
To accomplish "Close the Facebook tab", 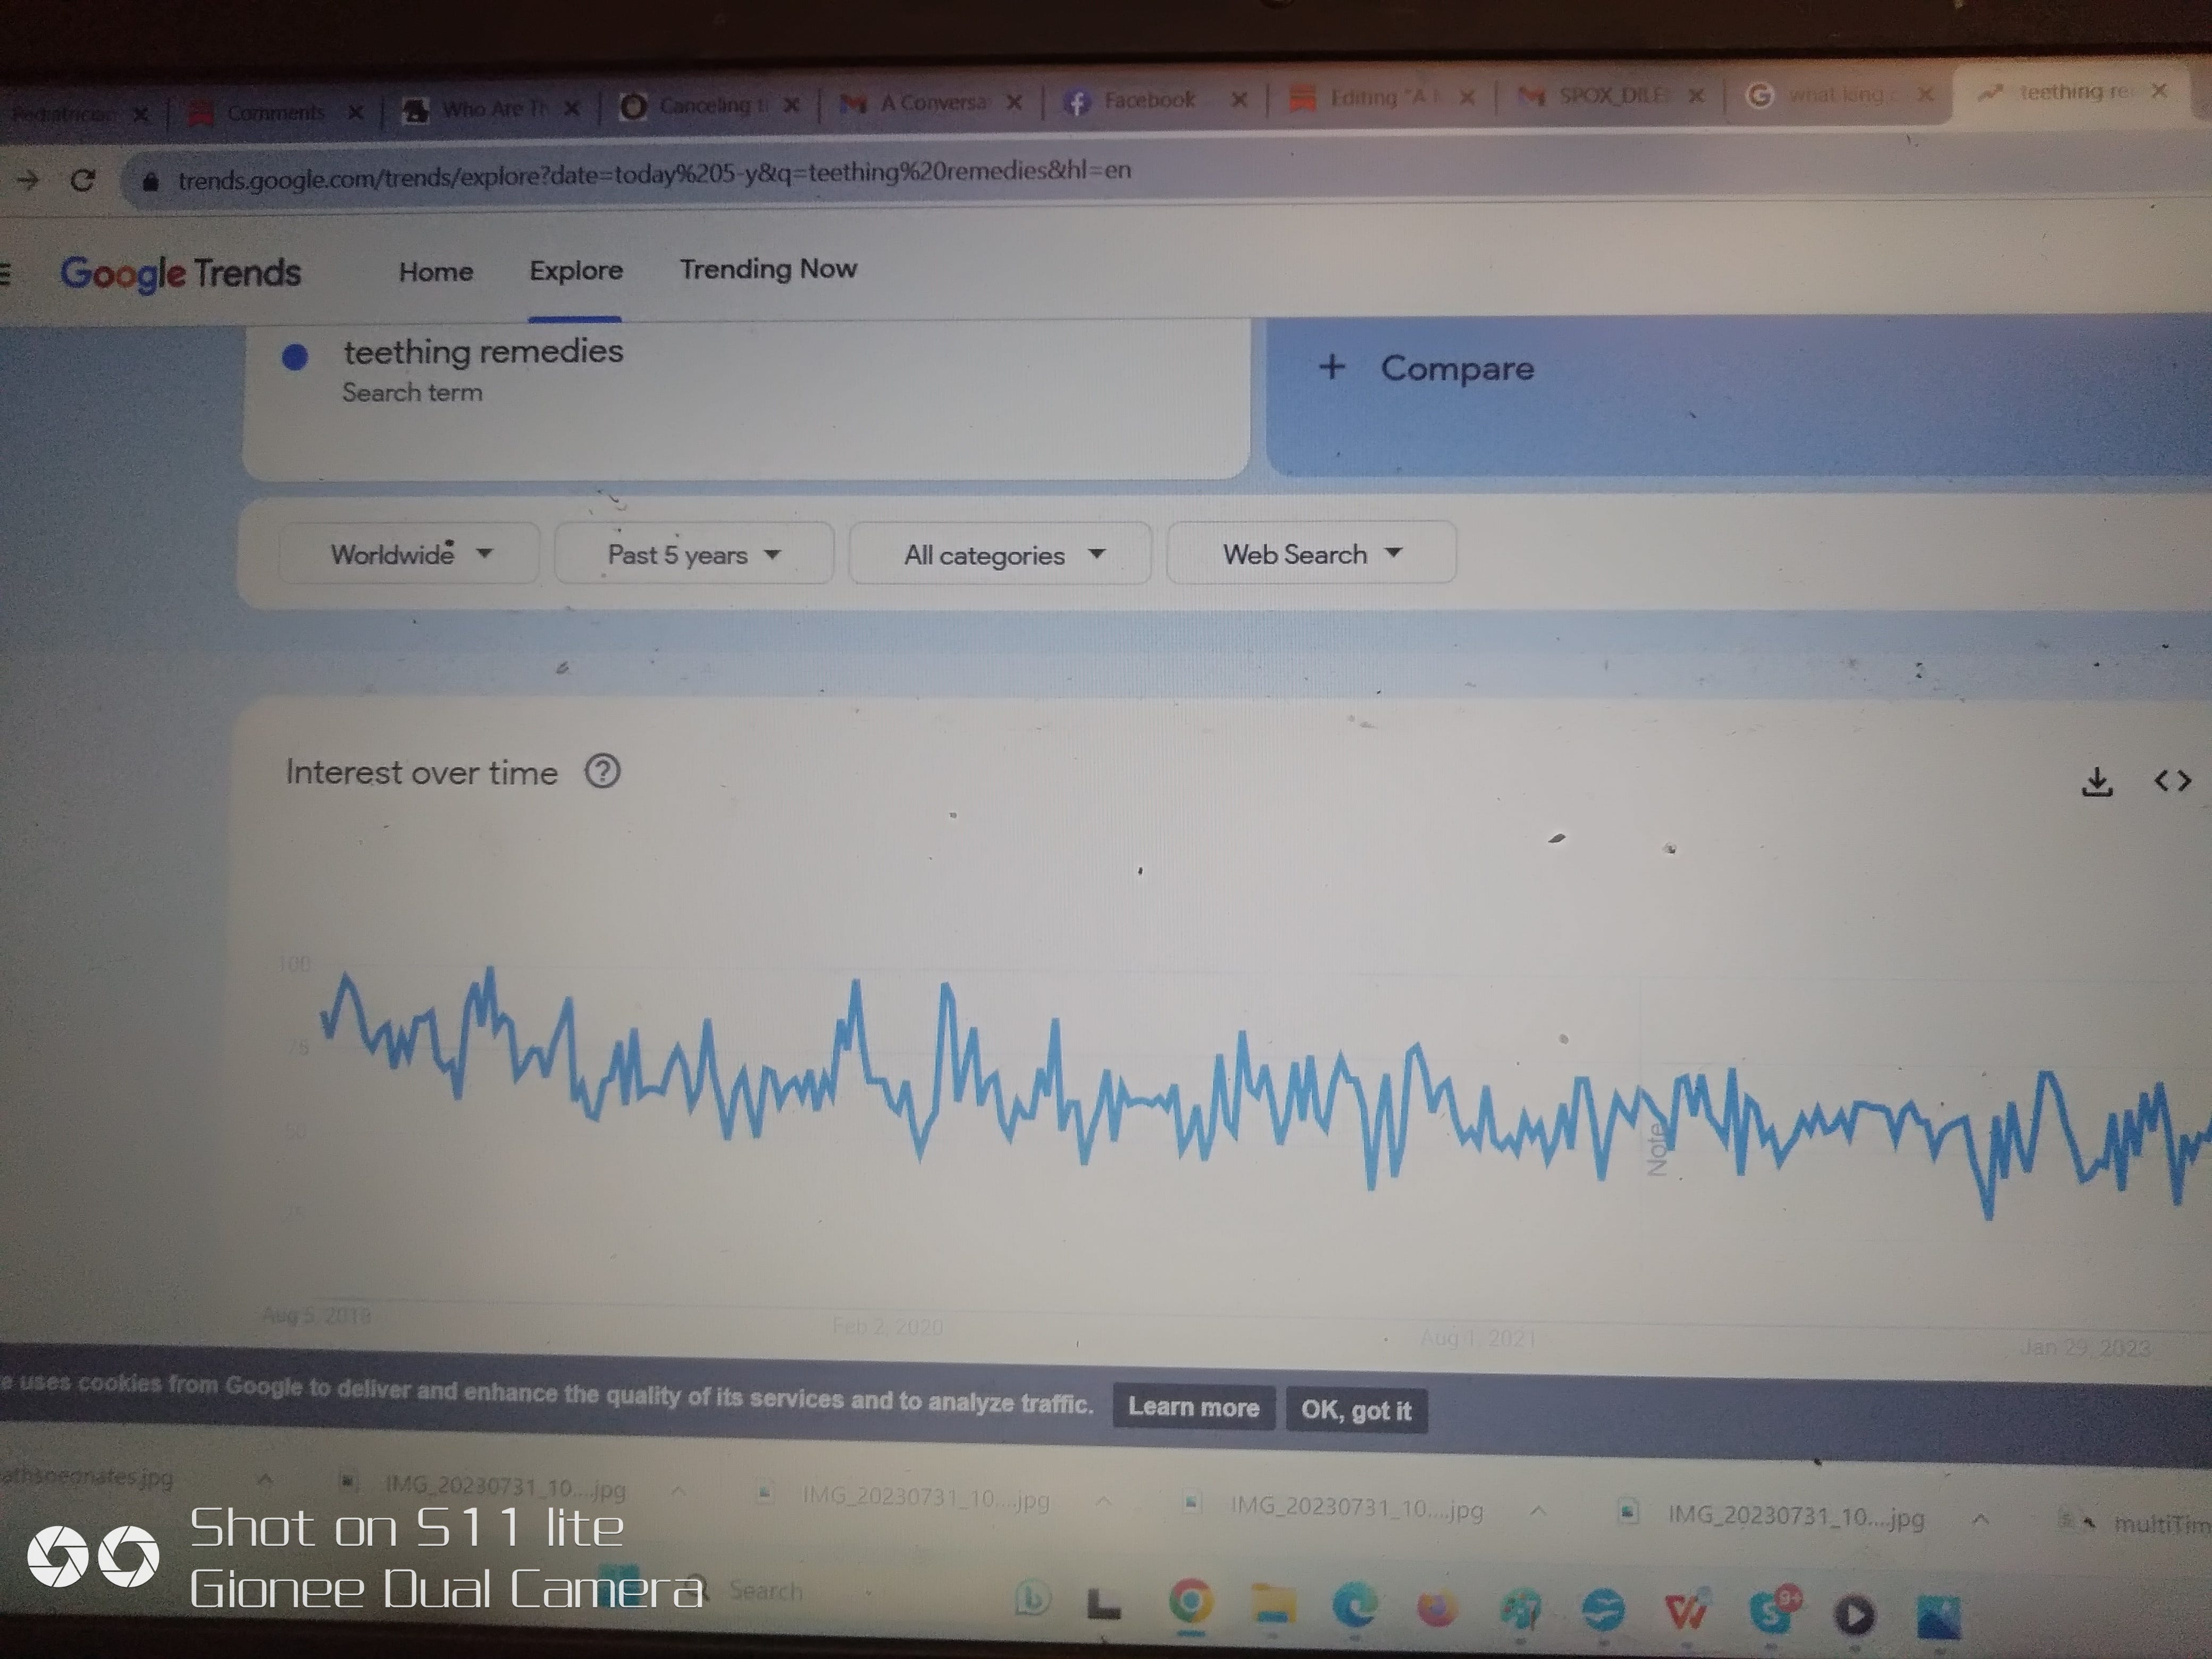I will point(1239,99).
